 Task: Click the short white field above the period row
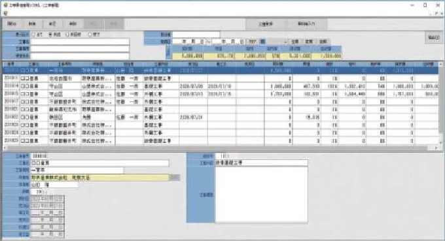click(196, 35)
